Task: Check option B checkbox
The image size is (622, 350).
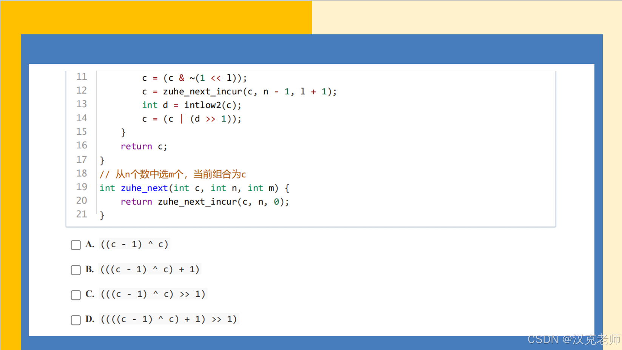Action: coord(76,270)
